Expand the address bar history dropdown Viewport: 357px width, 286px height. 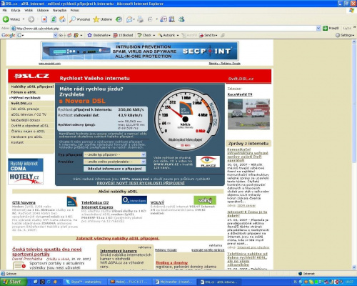click(x=318, y=29)
